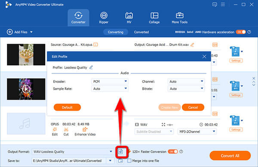Viewport: 258px width, 167px height.
Task: Click the third file's metadata tag icon
Action: point(215,114)
